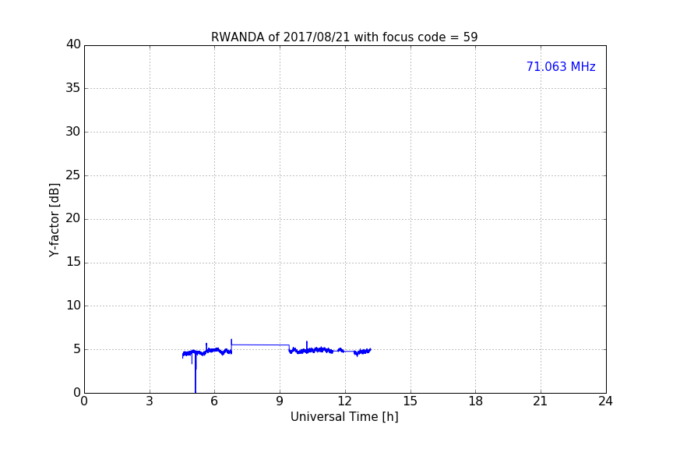The height and width of the screenshot is (449, 673).
Task: Click y-axis tick label 20
Action: pos(73,219)
